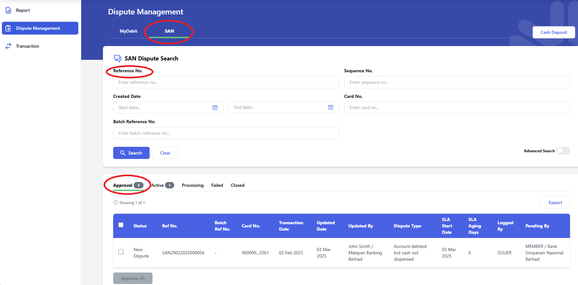Click the New Dispute status cell

(x=141, y=253)
